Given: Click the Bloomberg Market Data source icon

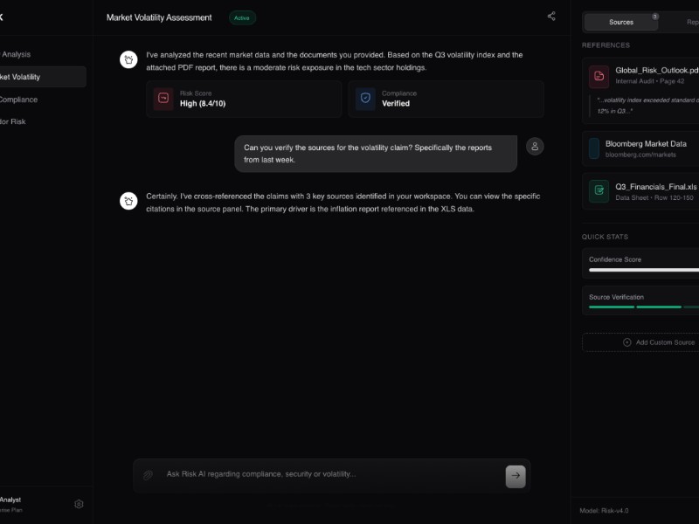Looking at the screenshot, I should pyautogui.click(x=594, y=148).
